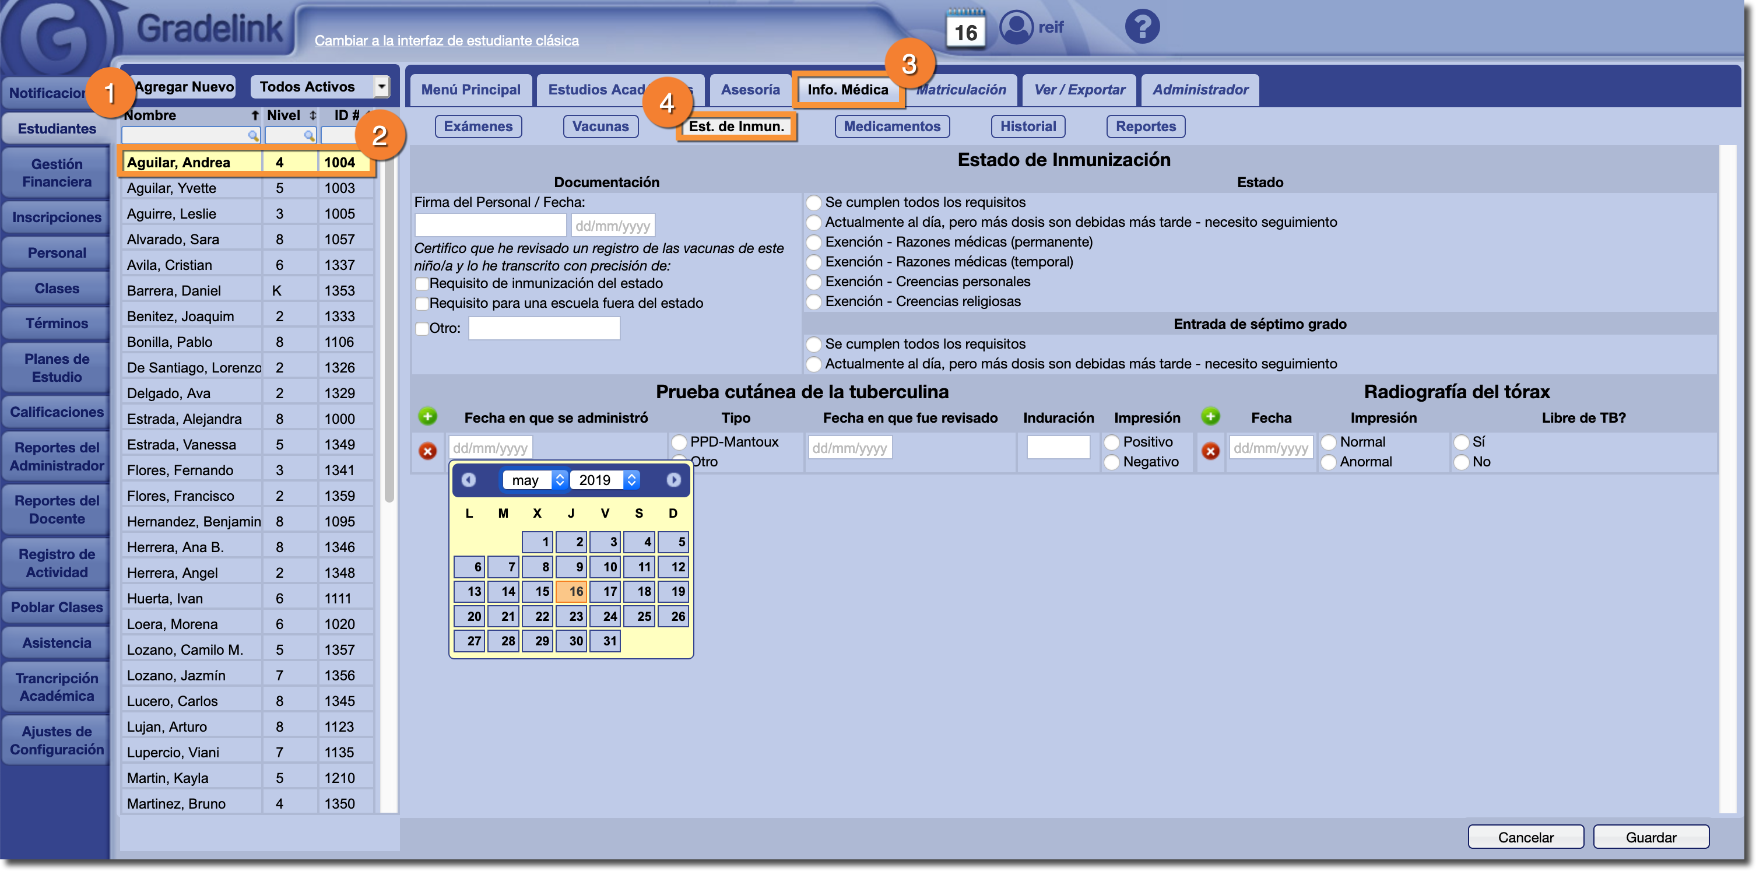Select Exención - Creencias religiosas option
The width and height of the screenshot is (1756, 871).
click(x=813, y=302)
